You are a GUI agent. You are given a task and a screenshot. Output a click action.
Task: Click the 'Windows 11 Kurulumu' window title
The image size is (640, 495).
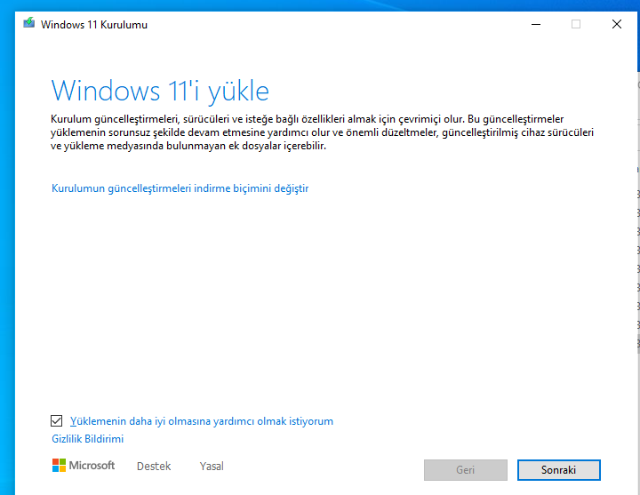click(x=94, y=25)
